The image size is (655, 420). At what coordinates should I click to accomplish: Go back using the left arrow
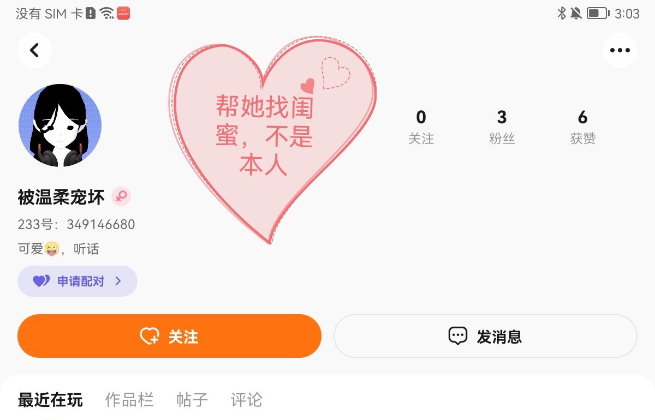(34, 50)
